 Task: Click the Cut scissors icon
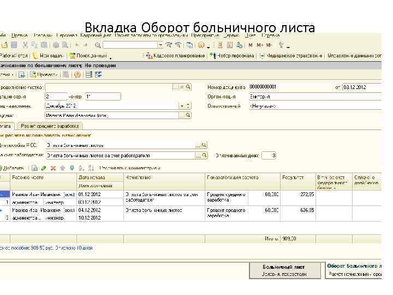[25, 45]
